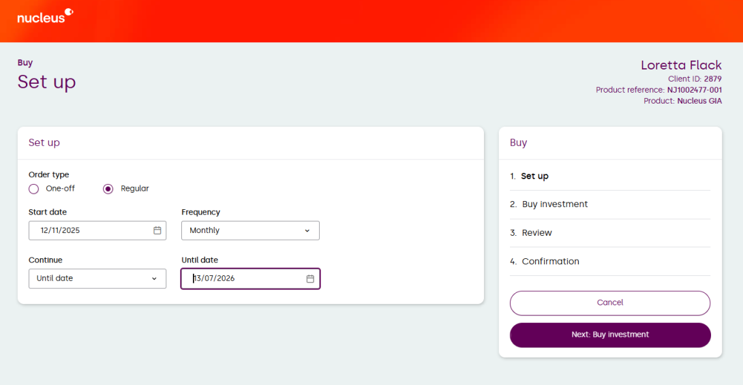Open the Continue dropdown showing Until date

97,279
